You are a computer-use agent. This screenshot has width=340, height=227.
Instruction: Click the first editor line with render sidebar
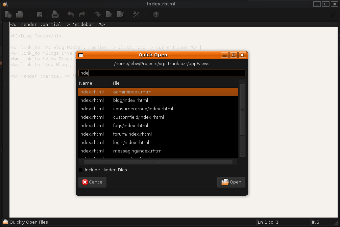[x=173, y=24]
